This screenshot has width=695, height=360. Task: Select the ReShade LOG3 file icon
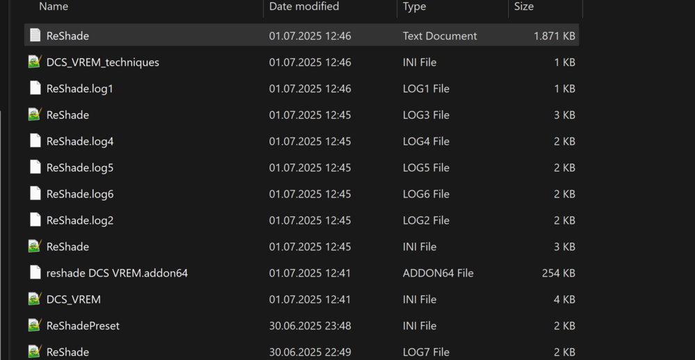pos(35,115)
